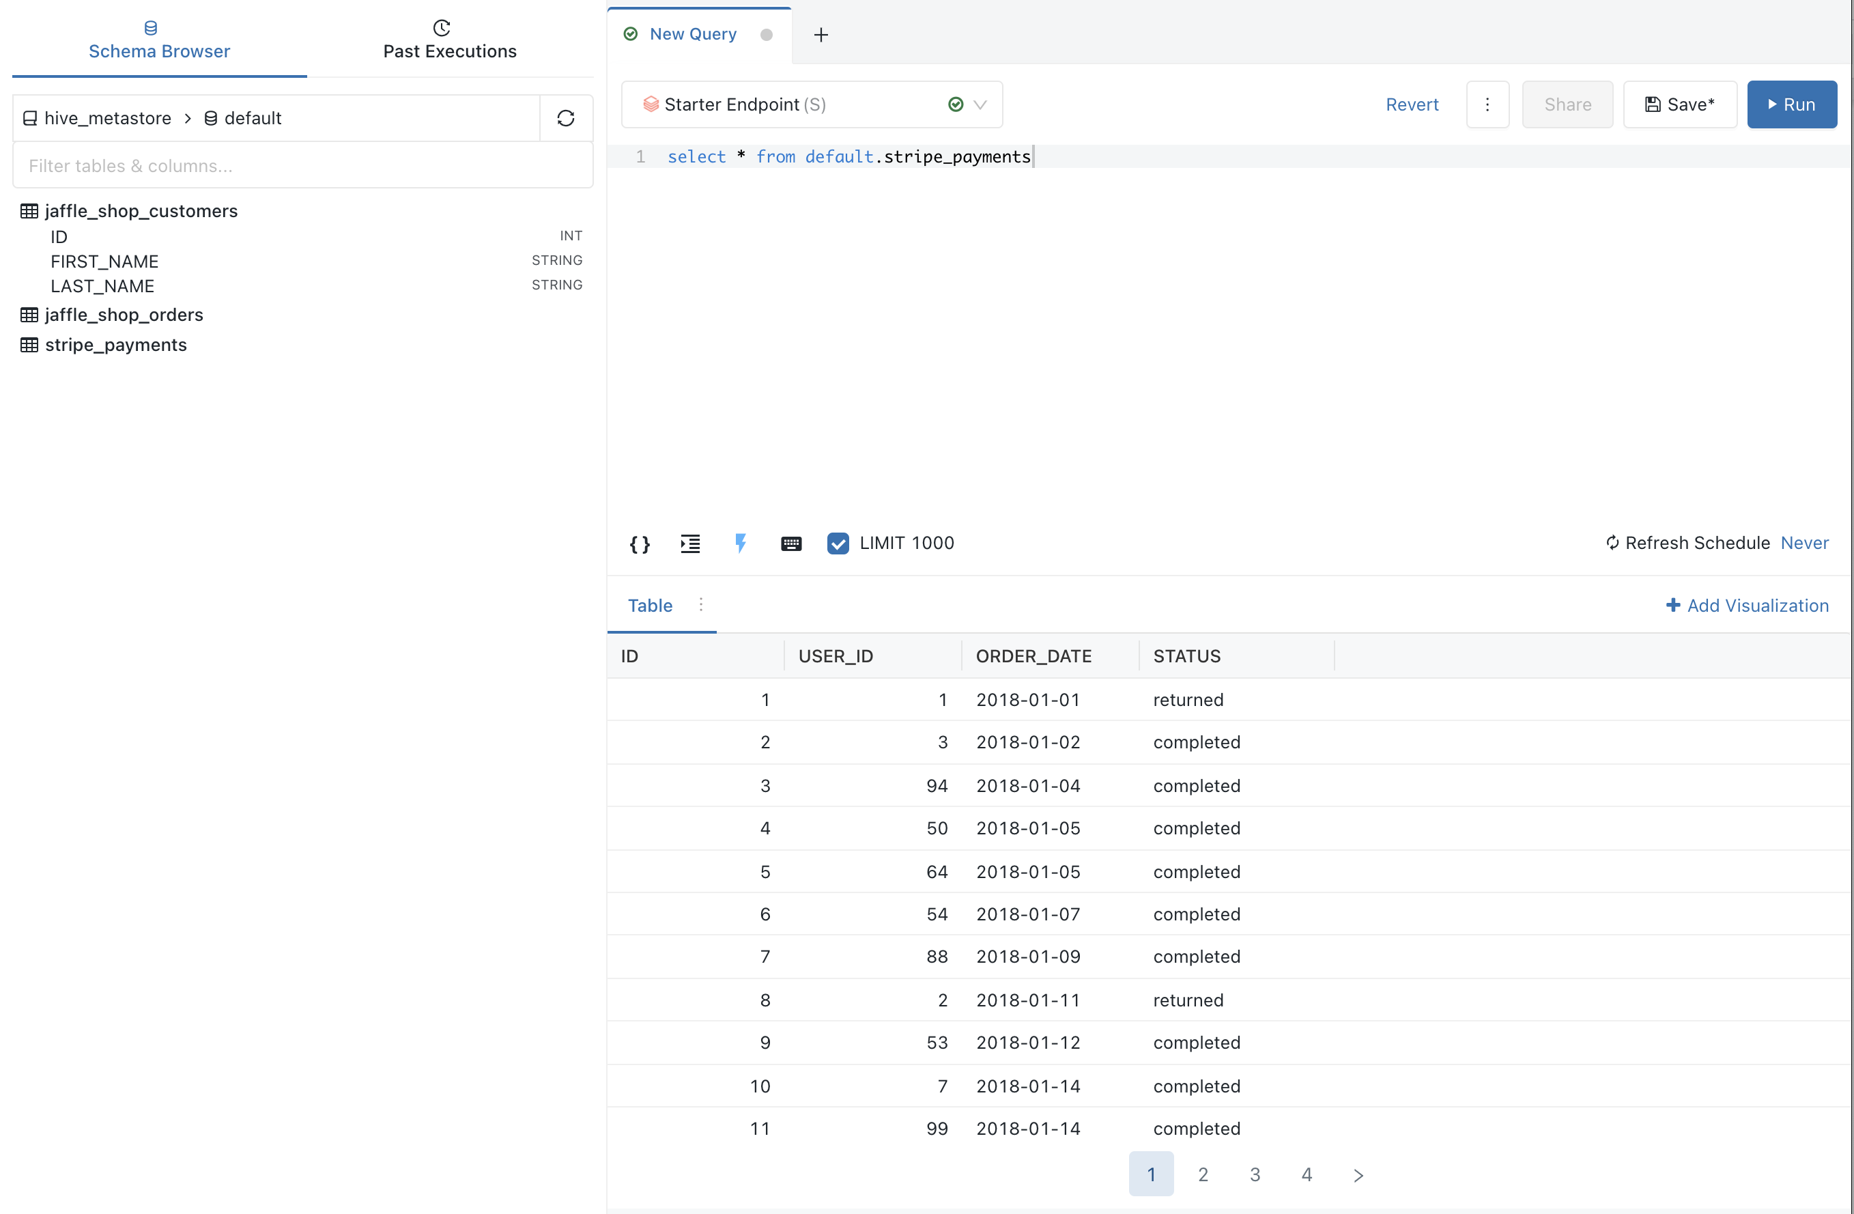1854x1214 pixels.
Task: Disable the LIMIT 1000 checkbox
Action: tap(838, 543)
